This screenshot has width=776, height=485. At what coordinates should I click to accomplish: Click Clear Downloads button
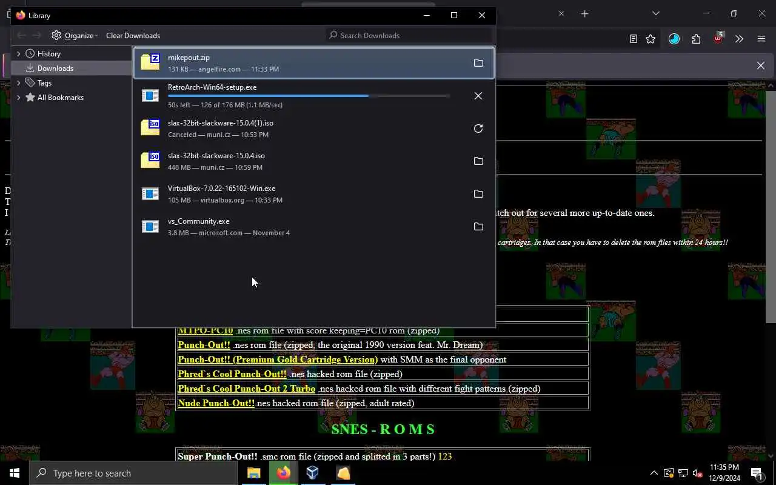[x=133, y=35]
